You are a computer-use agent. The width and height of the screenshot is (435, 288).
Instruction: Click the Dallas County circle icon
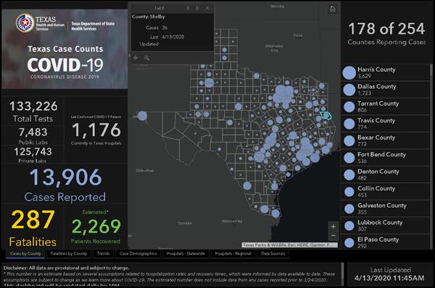(349, 90)
